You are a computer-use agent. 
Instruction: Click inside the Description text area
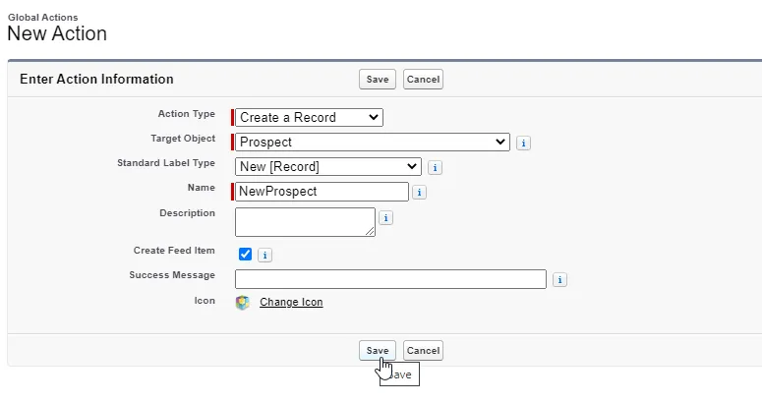(x=305, y=221)
